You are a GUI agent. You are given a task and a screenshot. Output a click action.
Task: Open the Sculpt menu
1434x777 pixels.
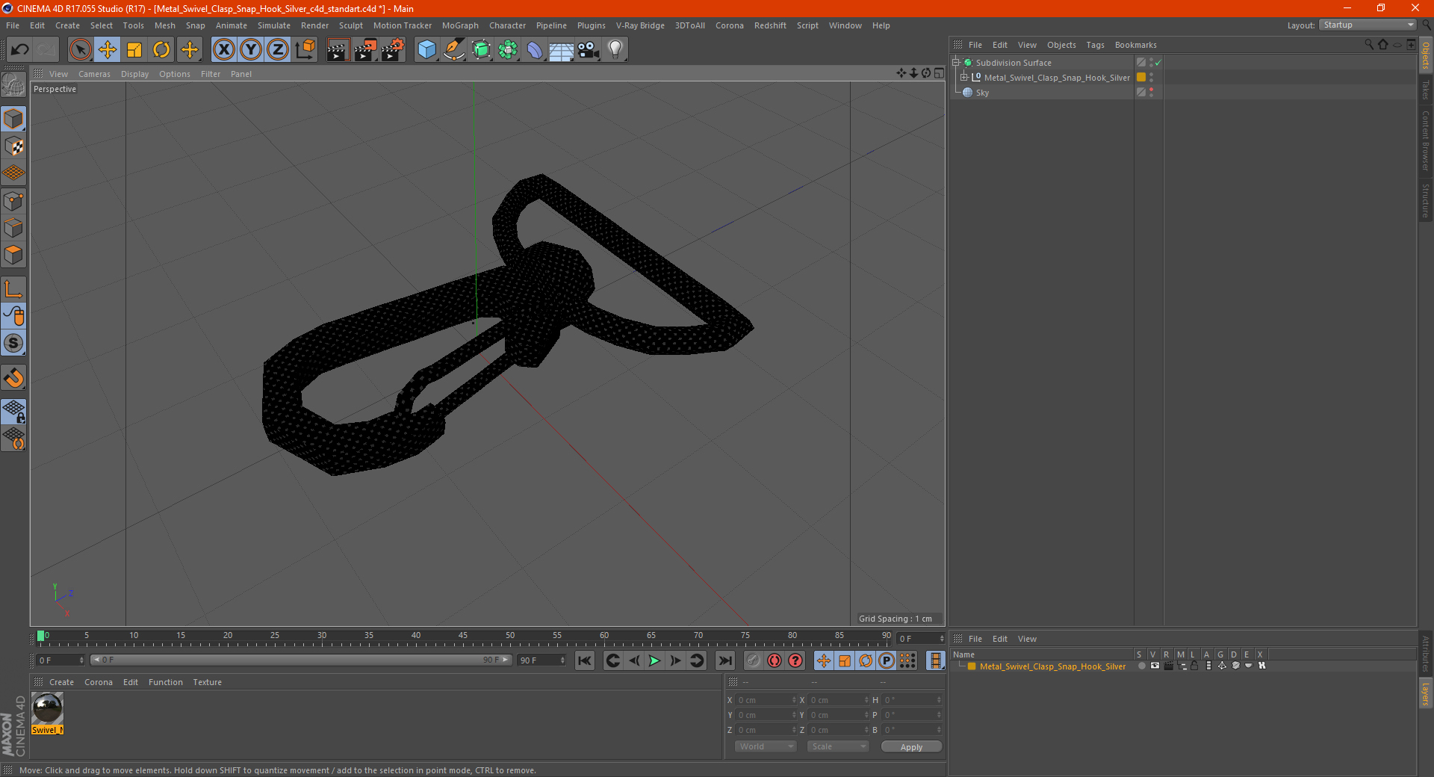(x=351, y=25)
